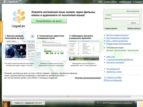143x107 pixels.
Task: Click the Habrahabr H icon
Action: click(105, 80)
